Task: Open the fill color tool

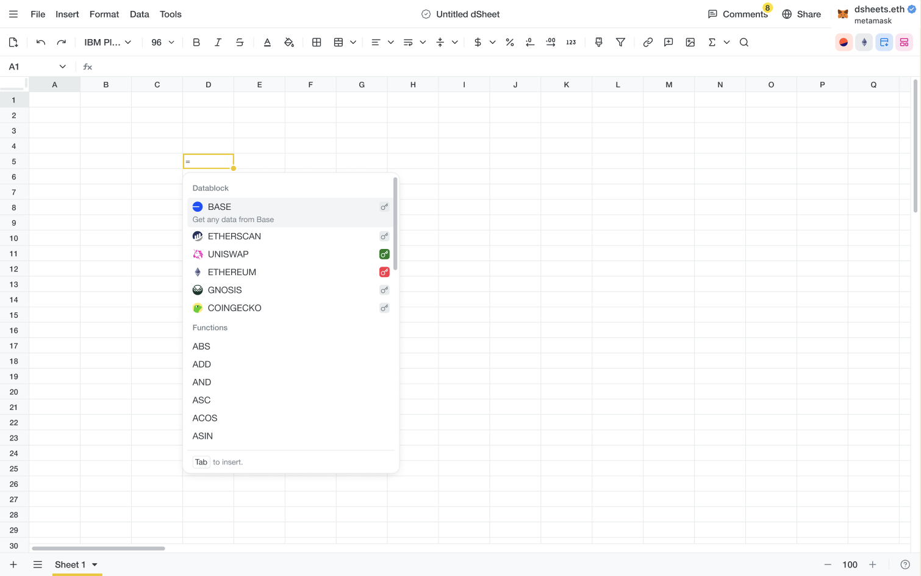Action: click(x=289, y=42)
